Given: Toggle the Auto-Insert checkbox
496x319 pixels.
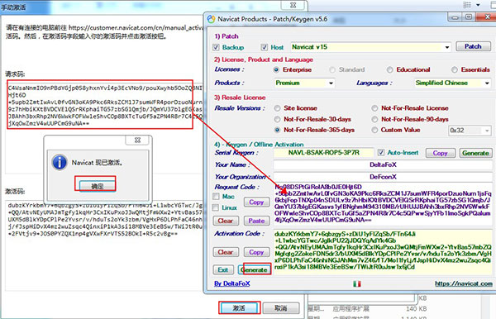Looking at the screenshot, I should pos(381,153).
